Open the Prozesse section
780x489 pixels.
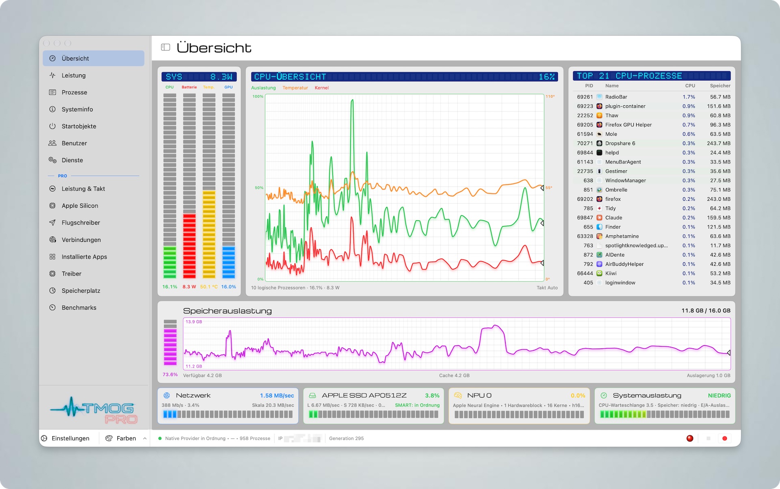pyautogui.click(x=93, y=92)
